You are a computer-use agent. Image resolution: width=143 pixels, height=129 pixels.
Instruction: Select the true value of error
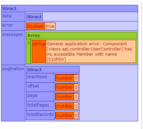pyautogui.click(x=50, y=26)
